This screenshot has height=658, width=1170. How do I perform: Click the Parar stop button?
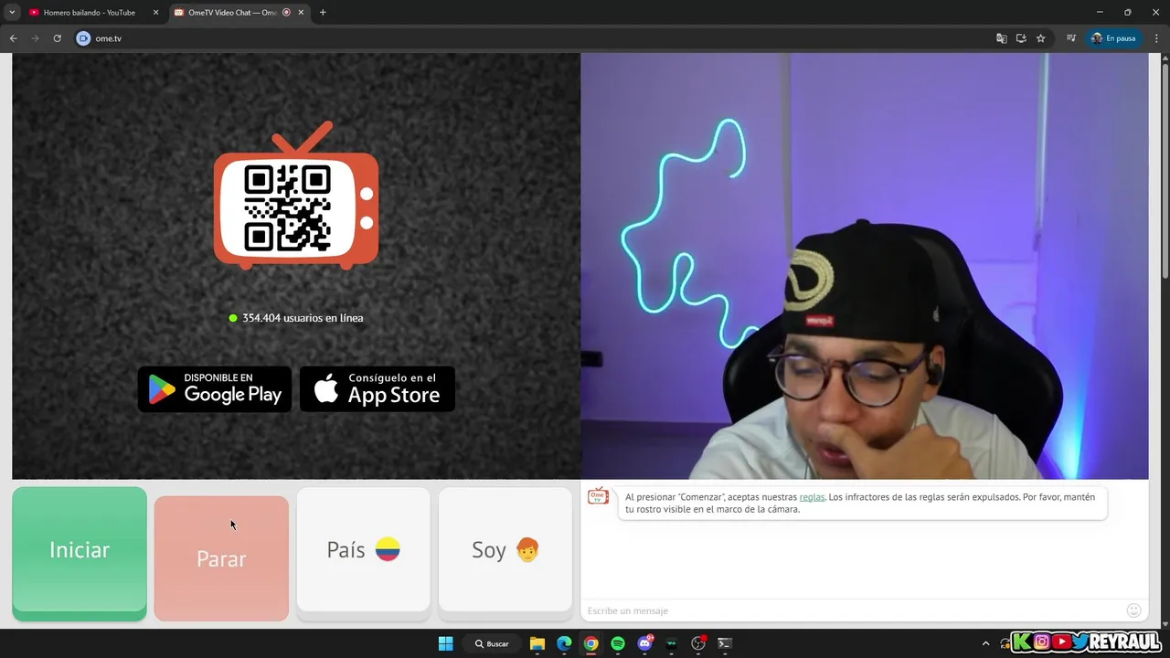pos(221,558)
